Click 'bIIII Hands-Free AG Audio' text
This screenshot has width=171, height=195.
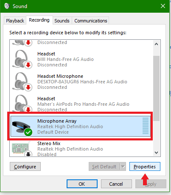click(65, 59)
